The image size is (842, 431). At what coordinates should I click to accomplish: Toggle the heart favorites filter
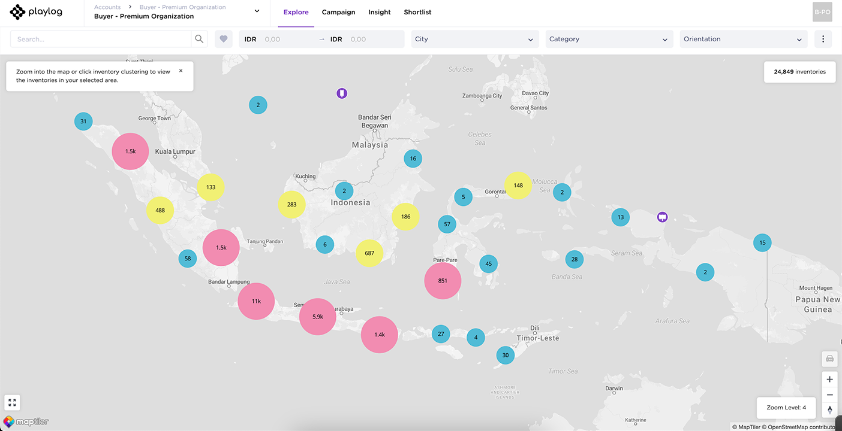[x=224, y=39]
